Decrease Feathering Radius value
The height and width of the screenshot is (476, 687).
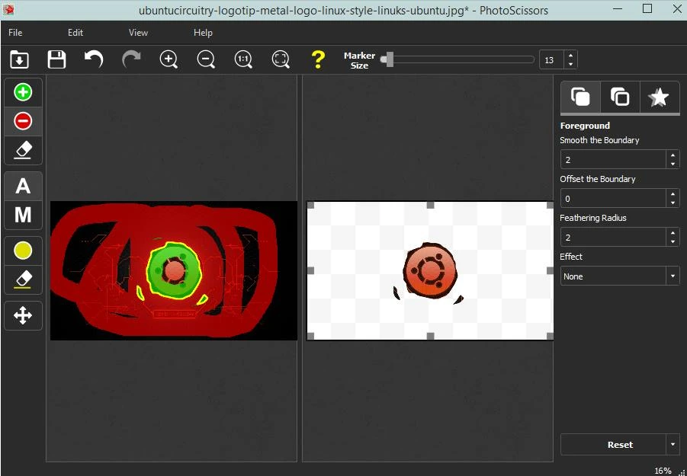pos(673,242)
